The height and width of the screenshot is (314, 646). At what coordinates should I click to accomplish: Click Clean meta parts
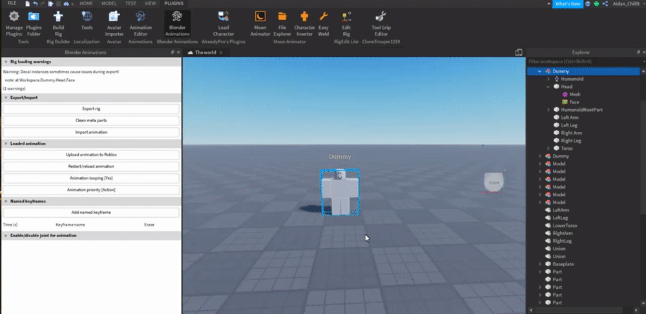tap(91, 121)
